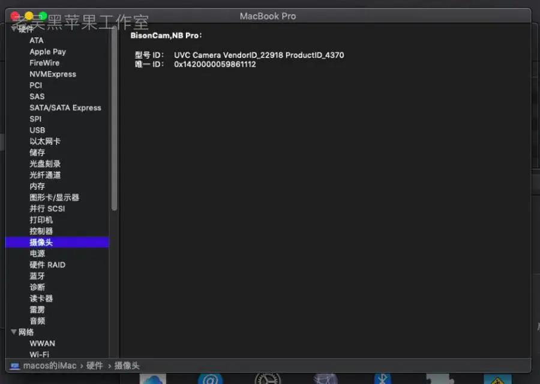Choose 打印机 in the hardware list
Viewport: 540px width, 384px height.
pyautogui.click(x=41, y=220)
